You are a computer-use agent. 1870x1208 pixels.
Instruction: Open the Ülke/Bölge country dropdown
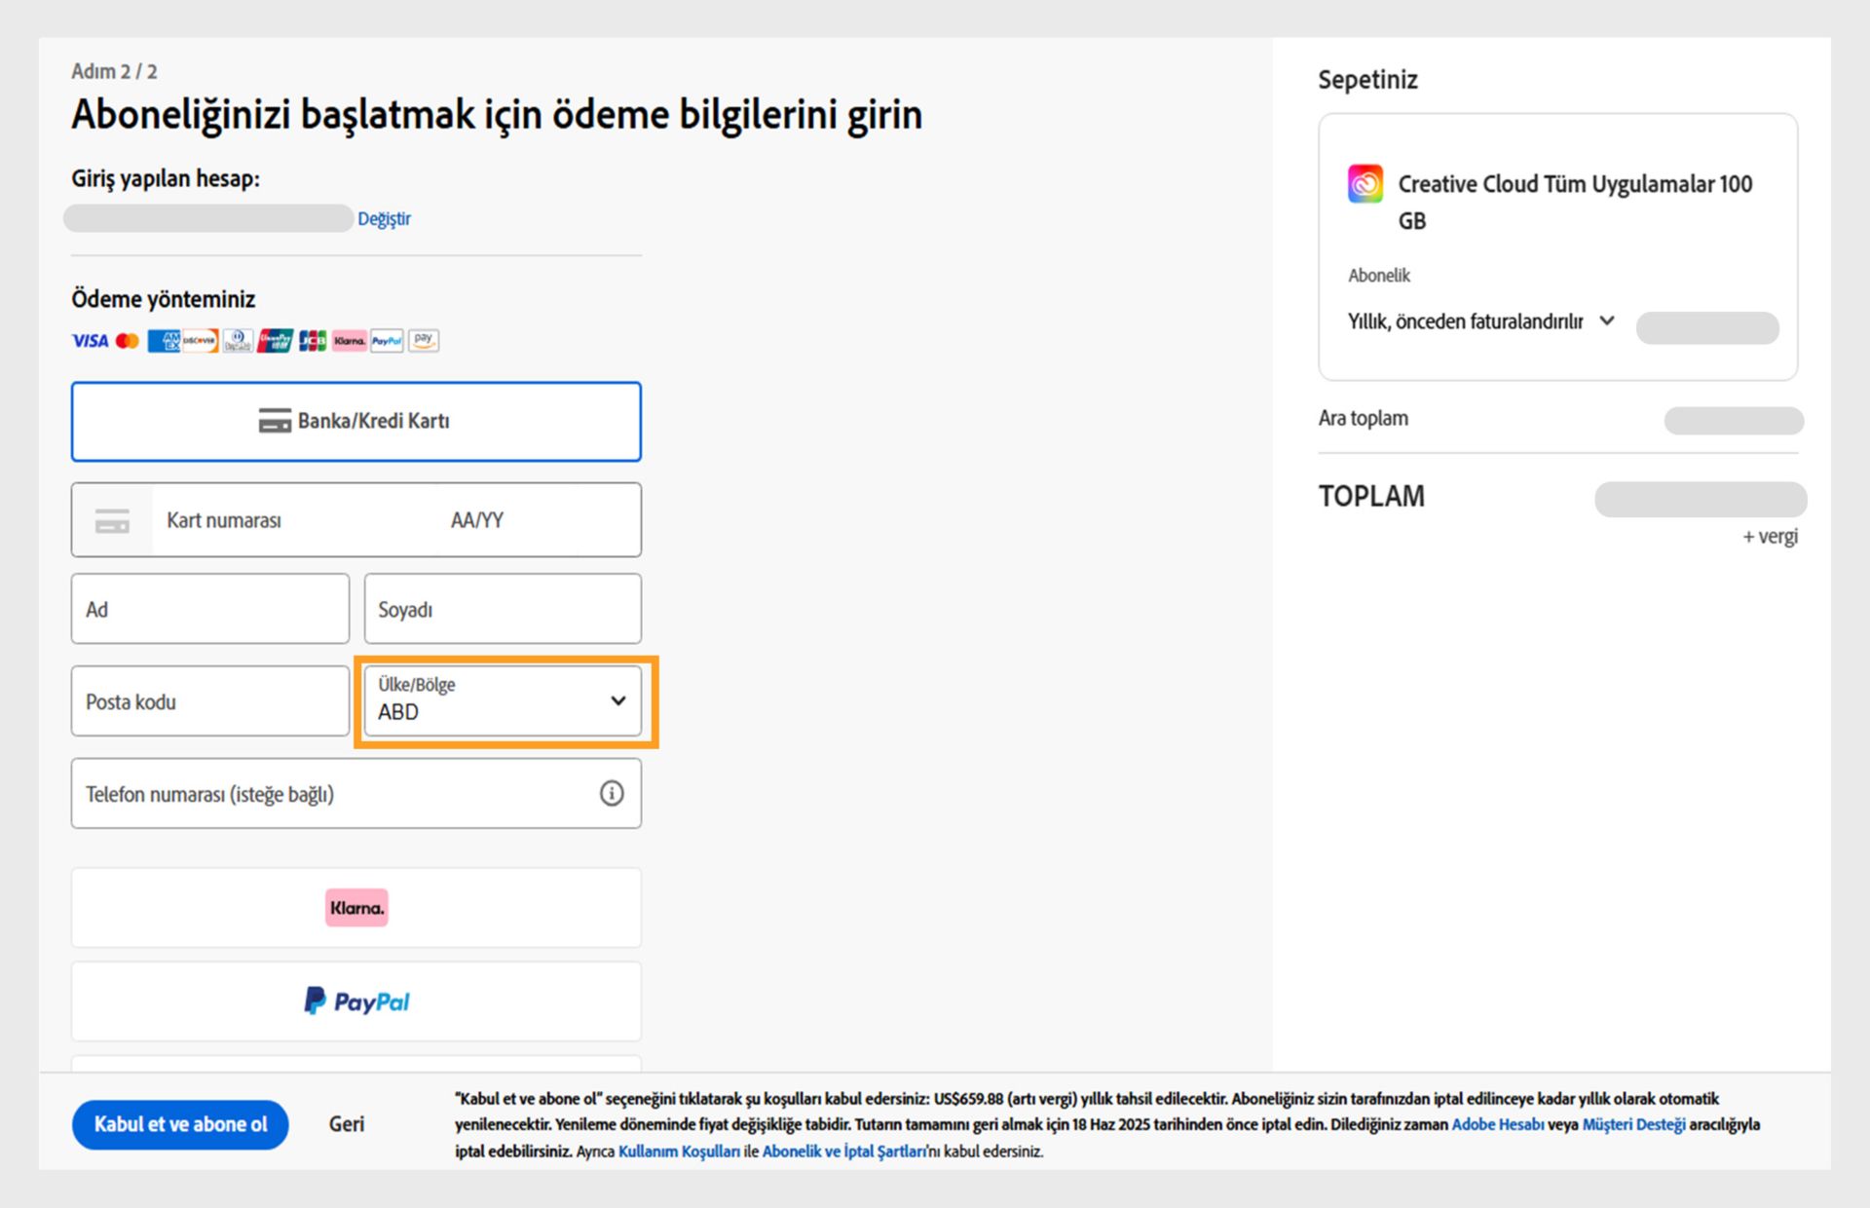coord(503,701)
